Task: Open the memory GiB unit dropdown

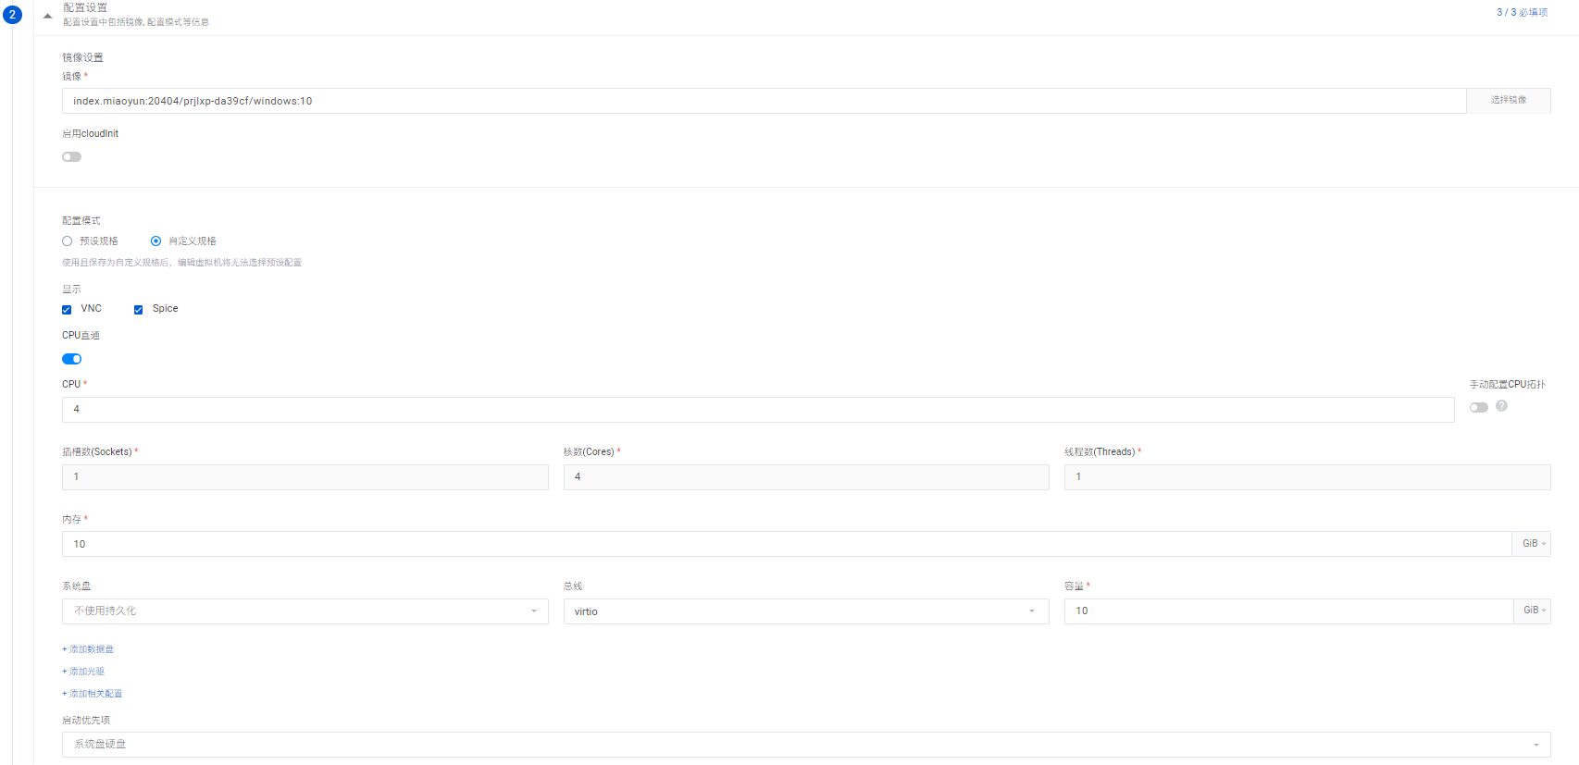Action: (1531, 544)
